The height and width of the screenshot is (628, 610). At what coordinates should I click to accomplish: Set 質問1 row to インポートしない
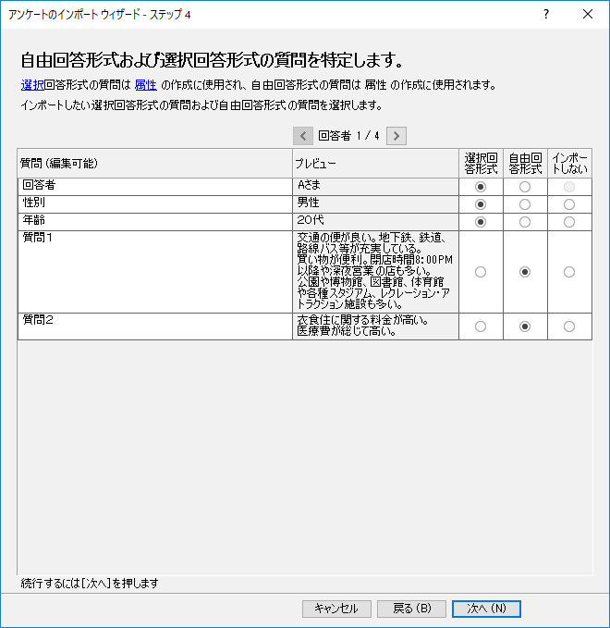click(x=569, y=272)
